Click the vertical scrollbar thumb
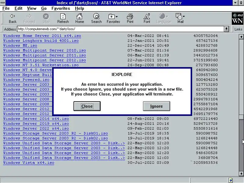This screenshot has width=244, height=183. pyautogui.click(x=241, y=117)
